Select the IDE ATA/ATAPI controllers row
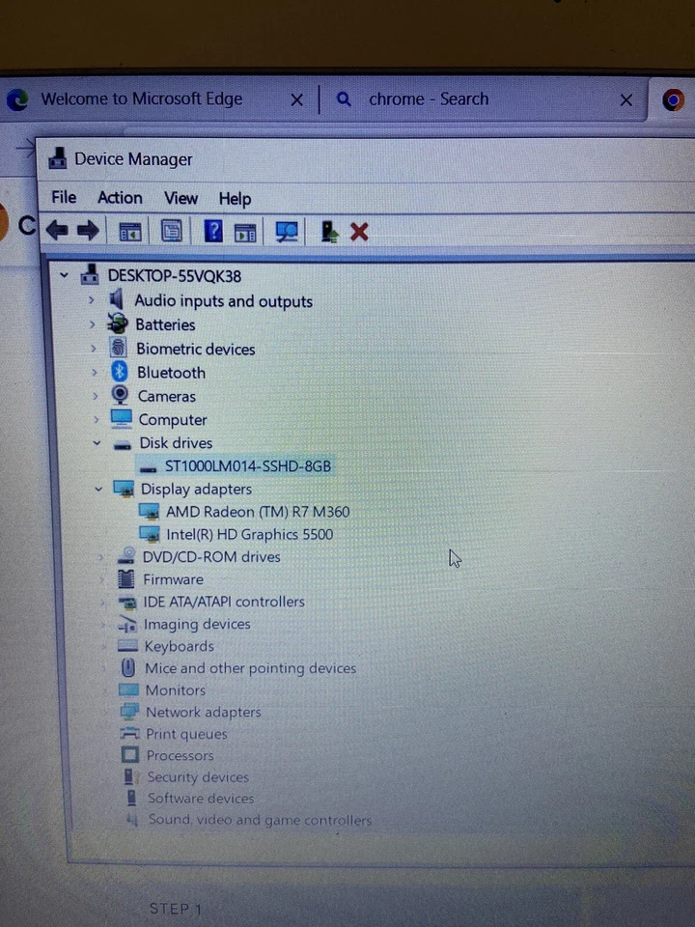Viewport: 695px width, 927px height. tap(223, 602)
